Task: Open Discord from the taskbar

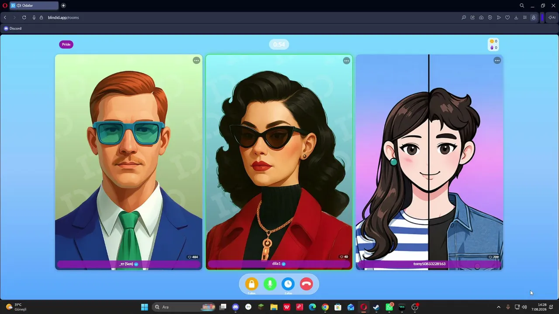Action: pos(236,307)
